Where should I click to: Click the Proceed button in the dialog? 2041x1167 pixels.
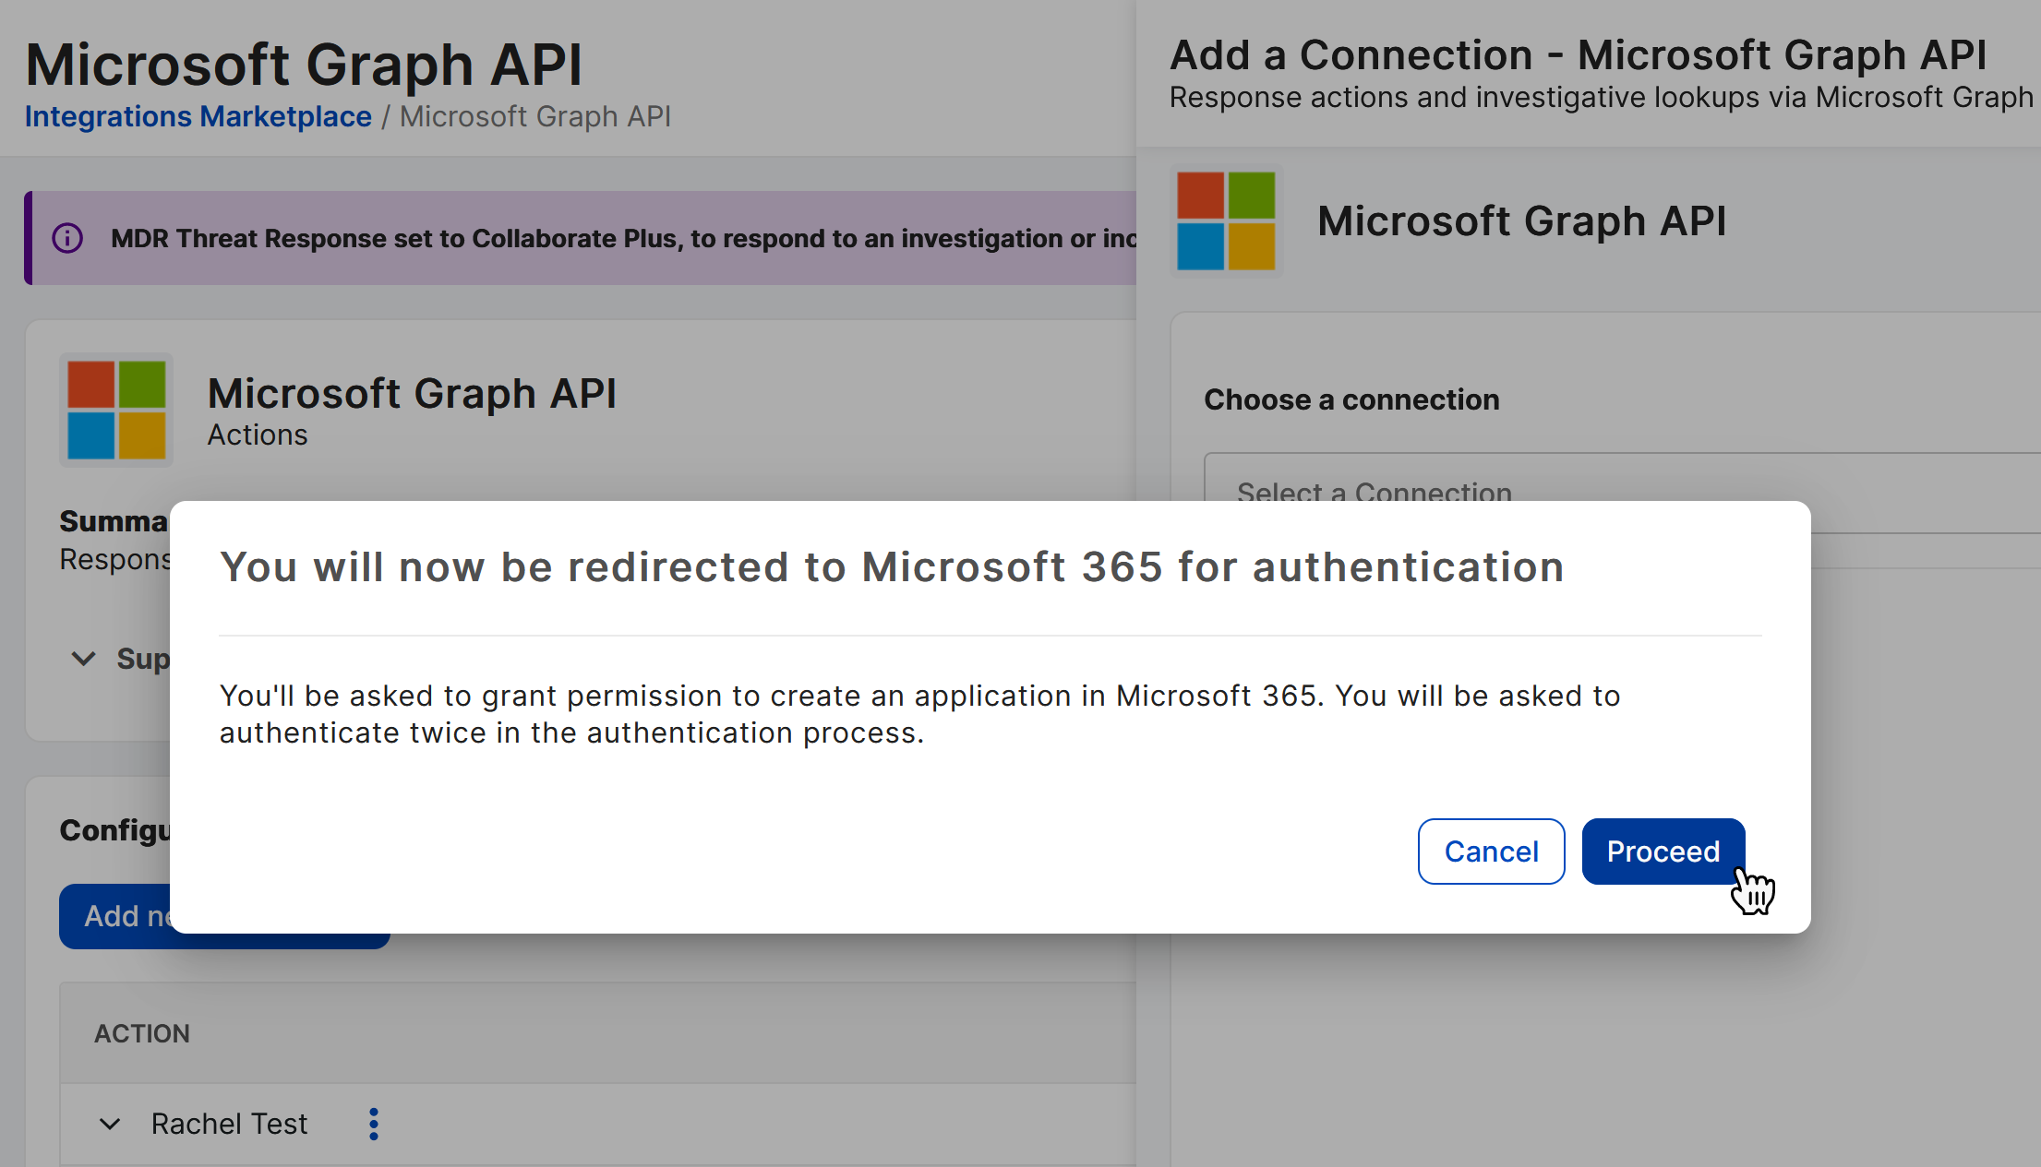tap(1663, 851)
